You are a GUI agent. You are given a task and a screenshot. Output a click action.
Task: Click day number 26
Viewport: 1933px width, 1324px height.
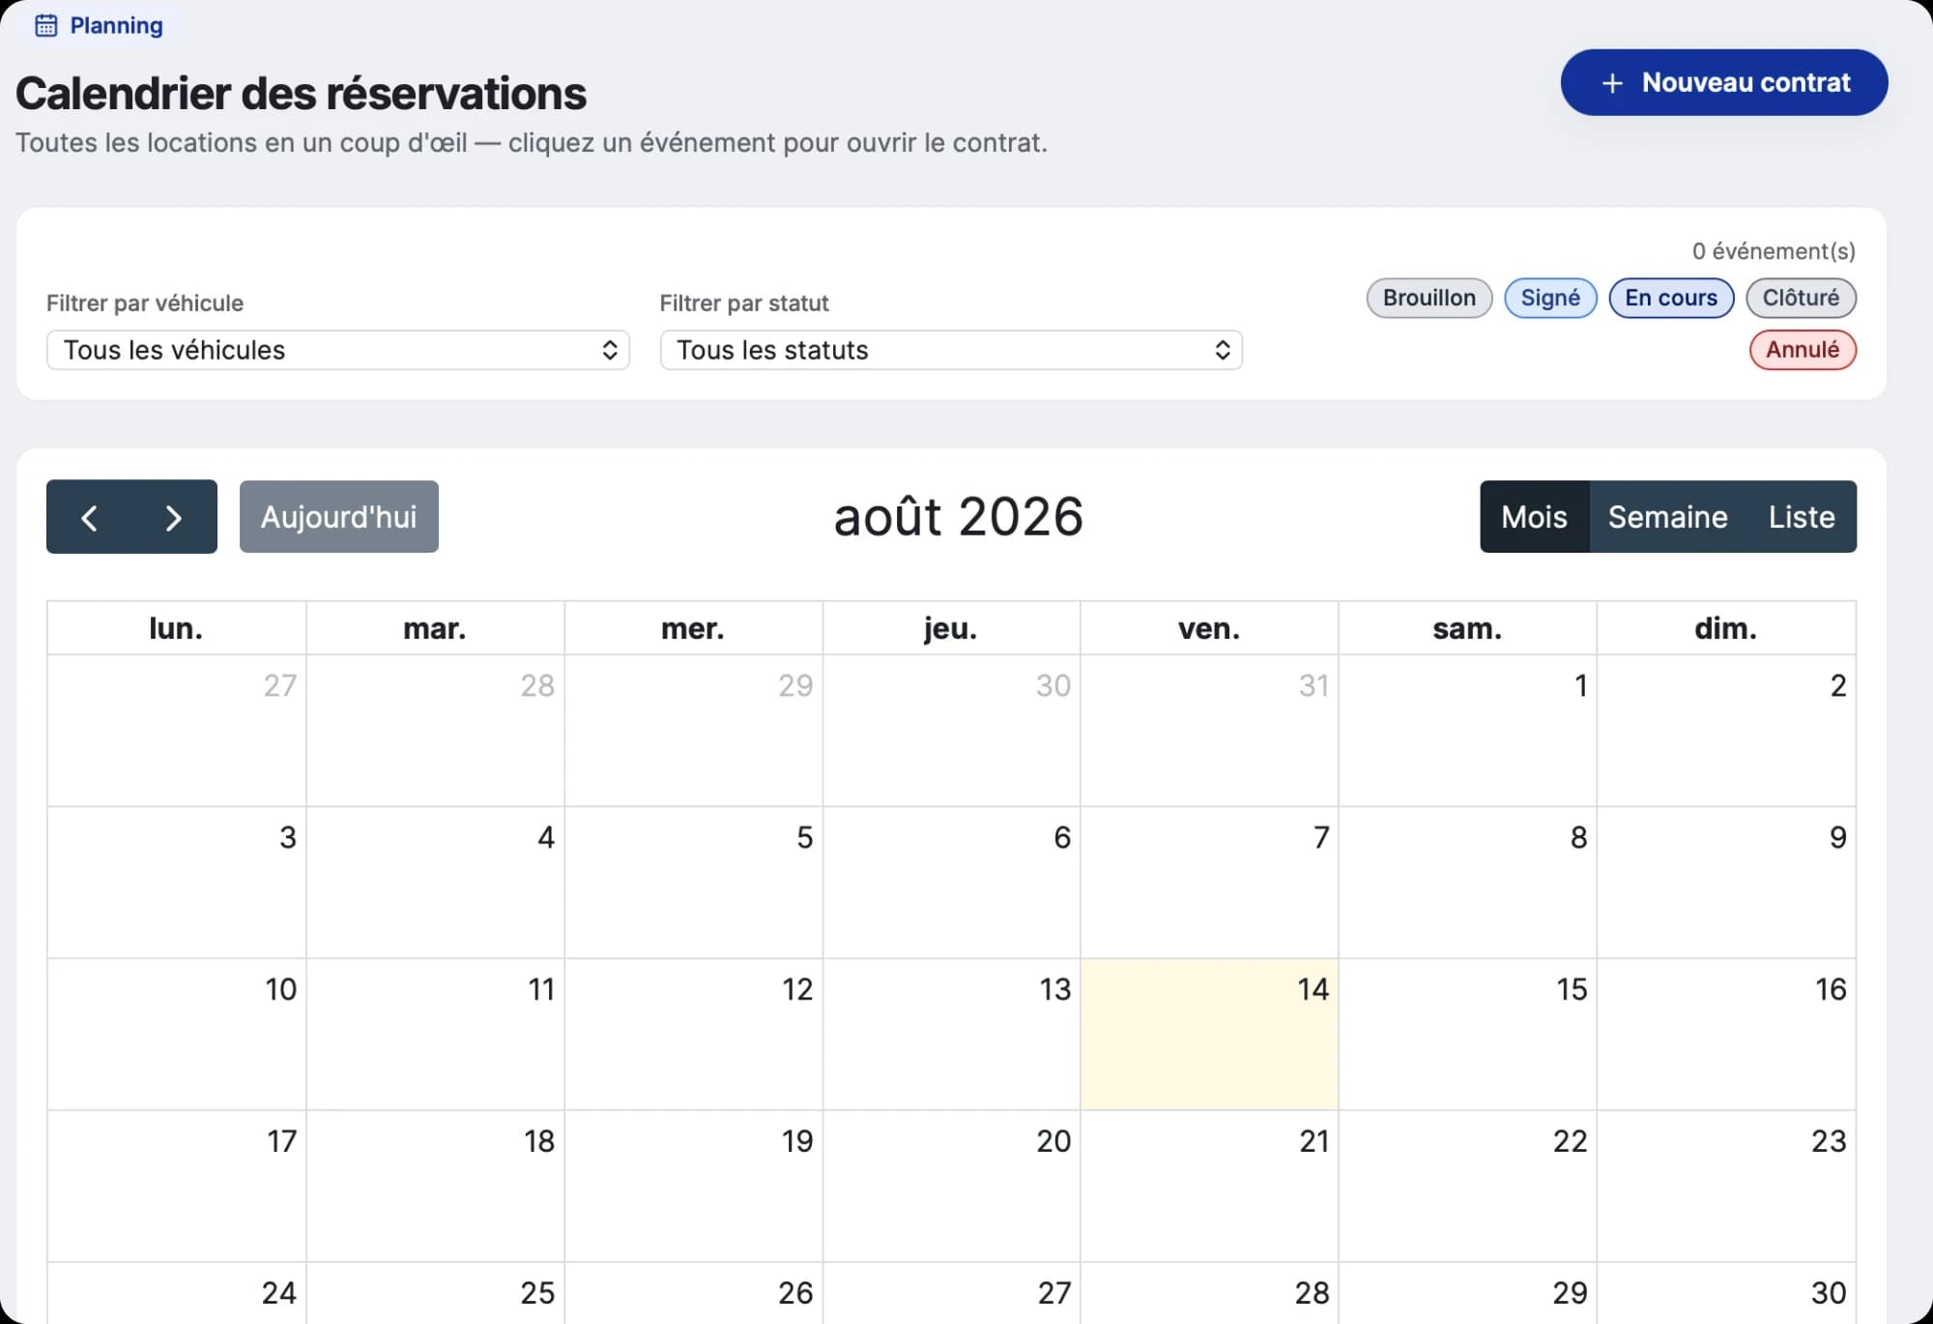[795, 1292]
